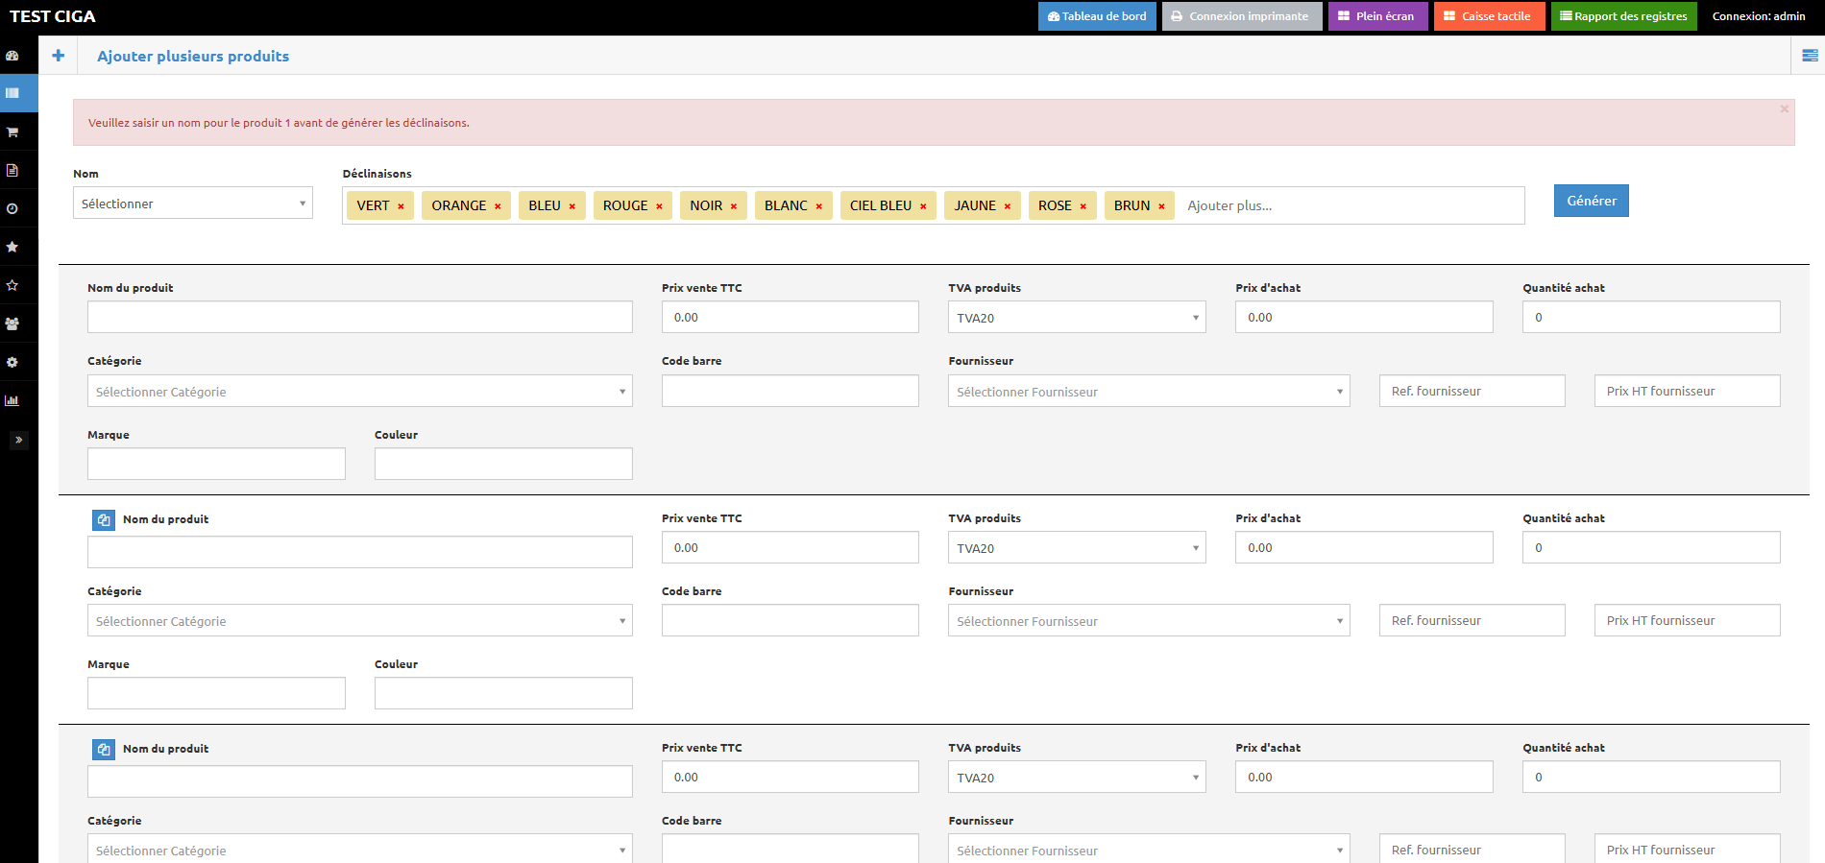The width and height of the screenshot is (1825, 863).
Task: Open the shopping cart sidebar icon
Action: coord(12,132)
